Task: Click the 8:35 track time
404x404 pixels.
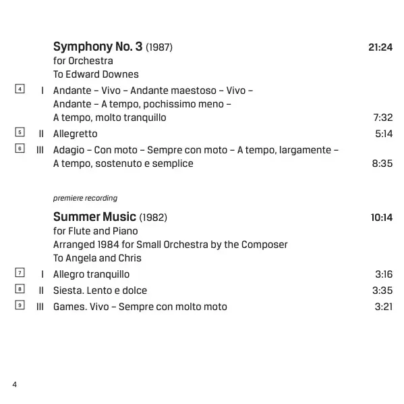Action: point(382,163)
